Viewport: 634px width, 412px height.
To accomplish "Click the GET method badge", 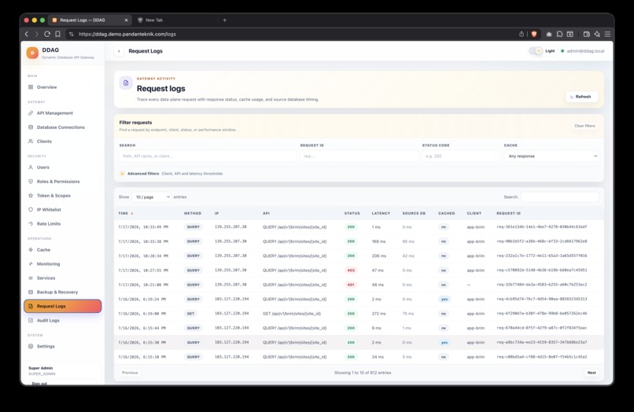I will pos(190,314).
